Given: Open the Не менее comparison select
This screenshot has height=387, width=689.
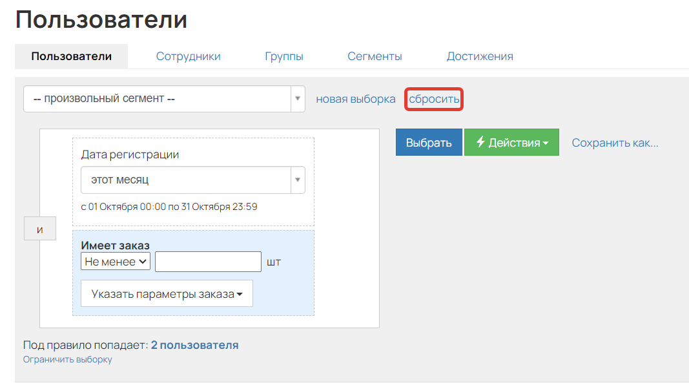Looking at the screenshot, I should point(116,261).
